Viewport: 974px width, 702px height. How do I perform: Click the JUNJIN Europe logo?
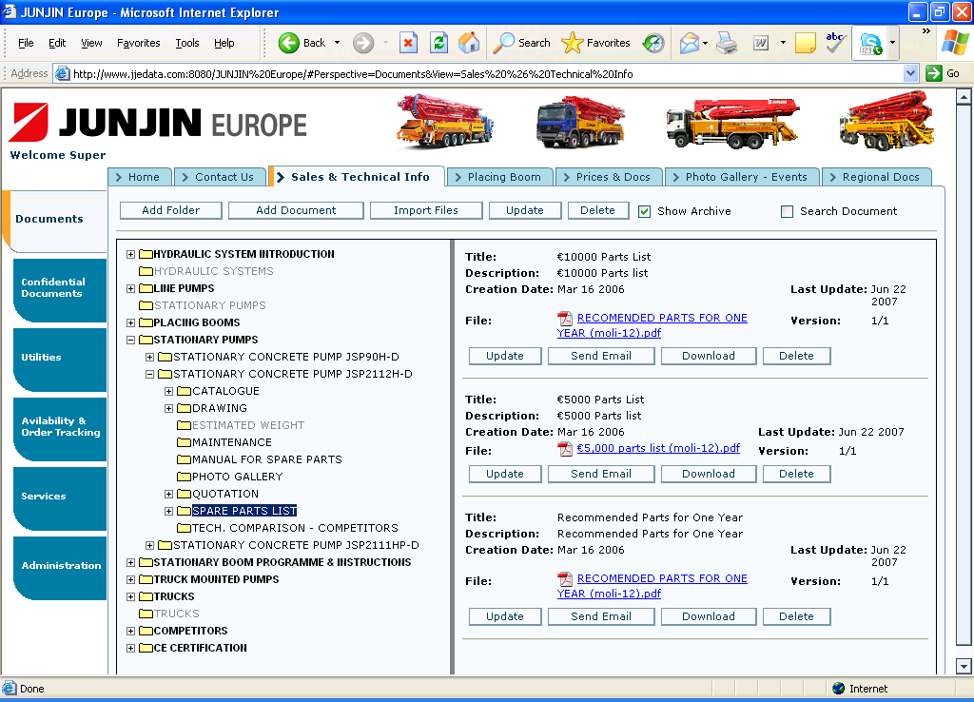[158, 124]
